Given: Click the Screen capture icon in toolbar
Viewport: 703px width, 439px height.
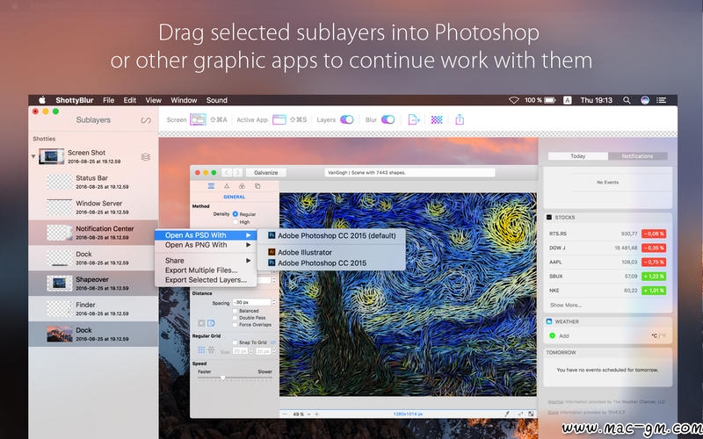Looking at the screenshot, I should click(198, 119).
